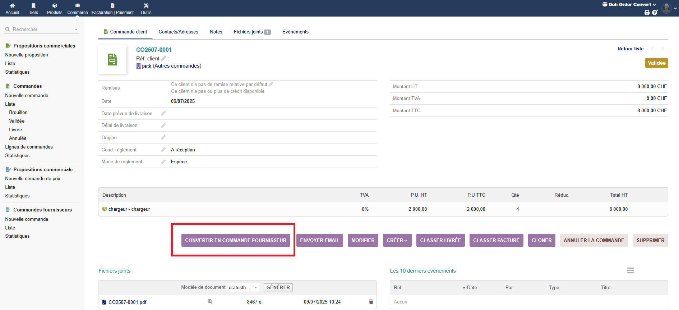Click the pencil icon next to Réf. client
The height and width of the screenshot is (310, 679).
point(163,59)
